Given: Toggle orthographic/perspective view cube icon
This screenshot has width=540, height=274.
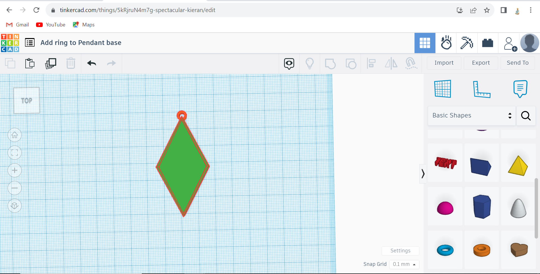Looking at the screenshot, I should 15,206.
